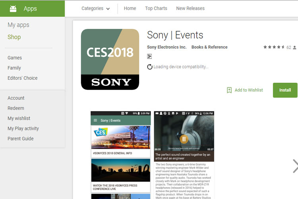Click the 3+ content rating badge
The image size is (298, 199).
[149, 57]
